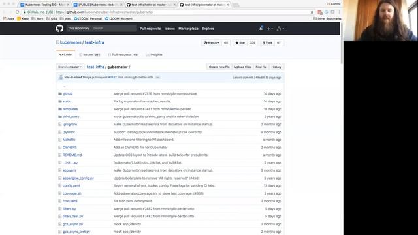Click Find file button

point(261,67)
